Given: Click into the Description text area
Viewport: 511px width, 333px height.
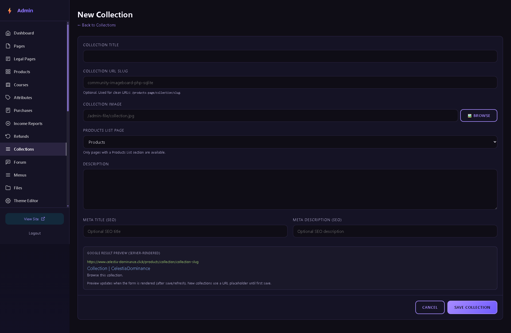Looking at the screenshot, I should click(290, 189).
